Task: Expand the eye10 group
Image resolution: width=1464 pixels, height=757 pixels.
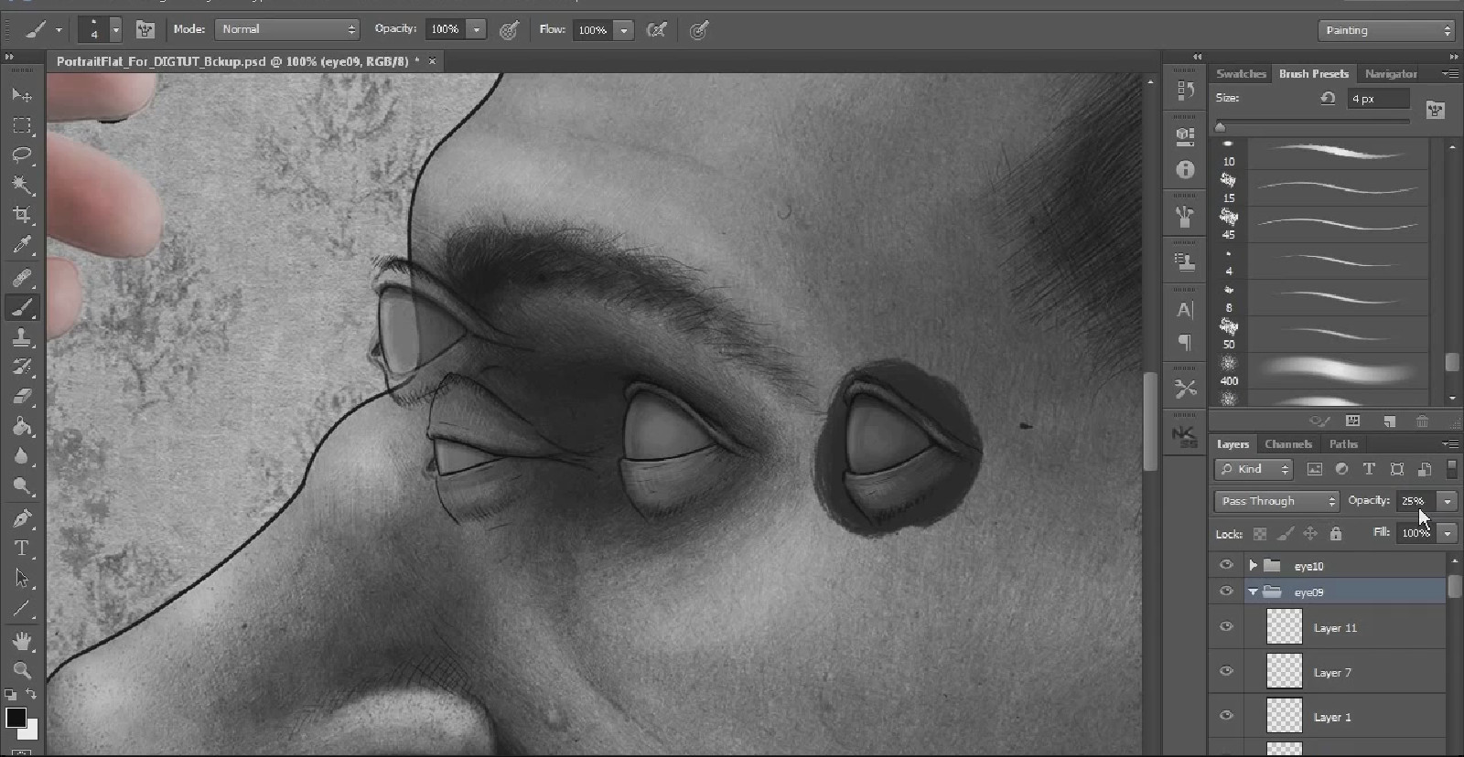Action: point(1253,566)
